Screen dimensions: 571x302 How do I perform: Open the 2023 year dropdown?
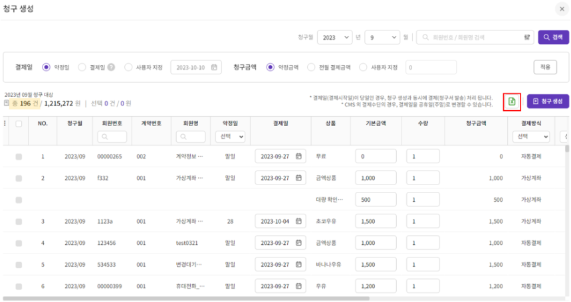point(334,37)
